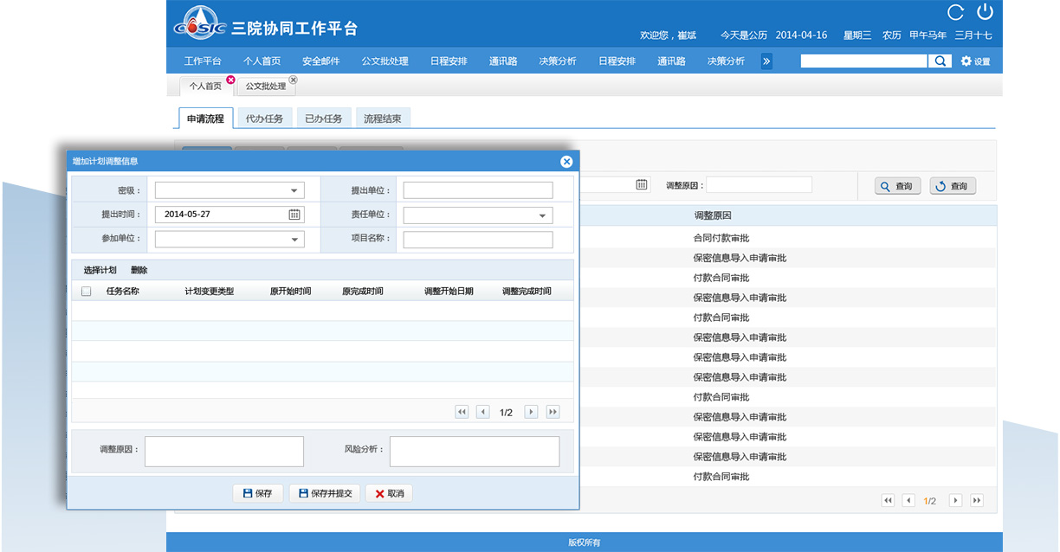Click the power/logout icon at top right
Screen dimensions: 1060x552
(x=986, y=13)
